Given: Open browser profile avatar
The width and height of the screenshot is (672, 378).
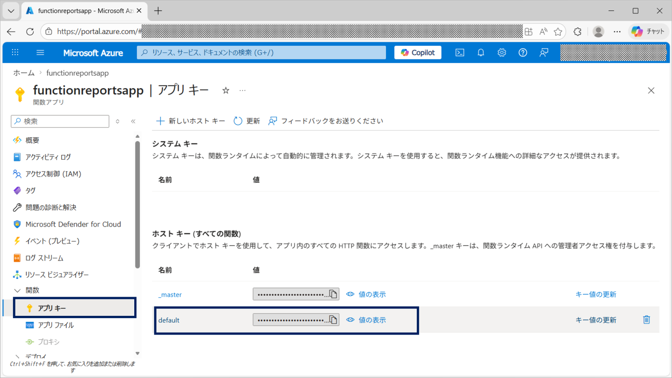Looking at the screenshot, I should [x=598, y=31].
